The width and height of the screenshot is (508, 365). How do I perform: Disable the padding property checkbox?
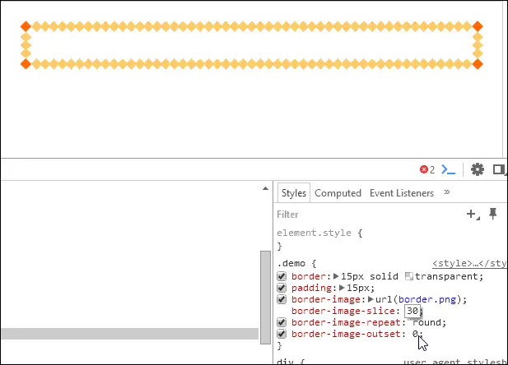[282, 288]
